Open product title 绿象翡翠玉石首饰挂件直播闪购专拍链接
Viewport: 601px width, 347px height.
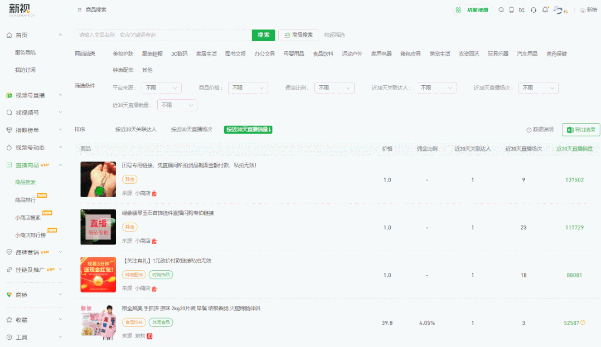168,213
